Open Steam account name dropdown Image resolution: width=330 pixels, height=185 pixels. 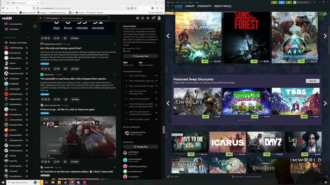[305, 2]
